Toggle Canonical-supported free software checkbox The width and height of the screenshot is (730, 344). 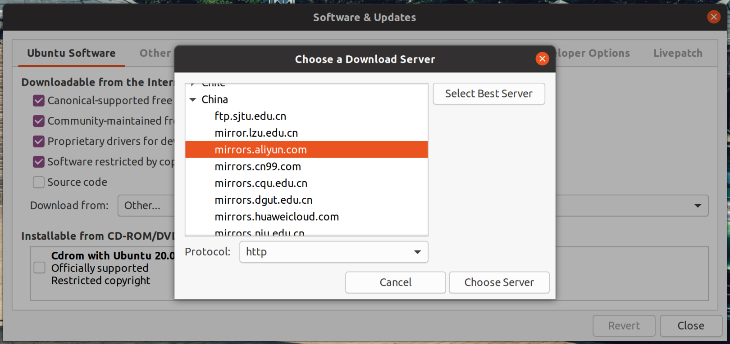tap(39, 100)
